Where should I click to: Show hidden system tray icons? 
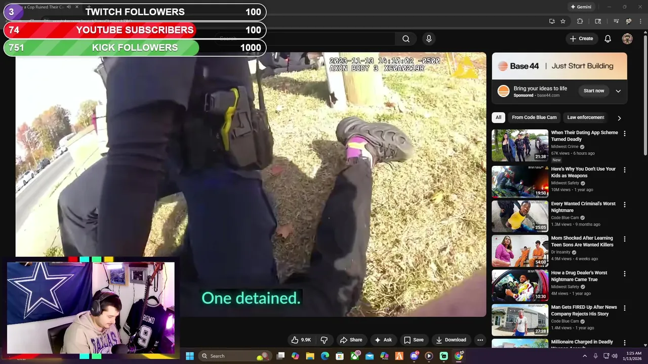585,356
